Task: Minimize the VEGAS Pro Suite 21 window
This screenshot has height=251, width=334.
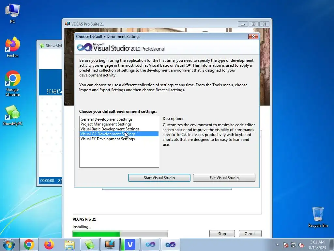Action: 243,24
